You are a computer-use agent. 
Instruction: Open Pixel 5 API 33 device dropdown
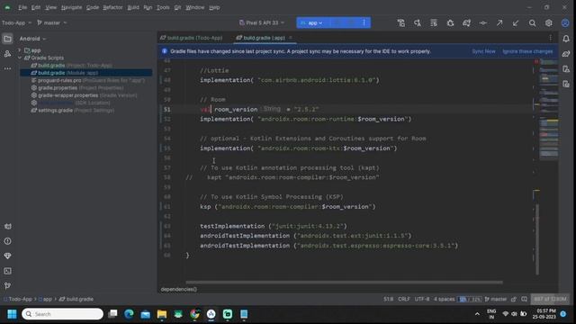262,22
